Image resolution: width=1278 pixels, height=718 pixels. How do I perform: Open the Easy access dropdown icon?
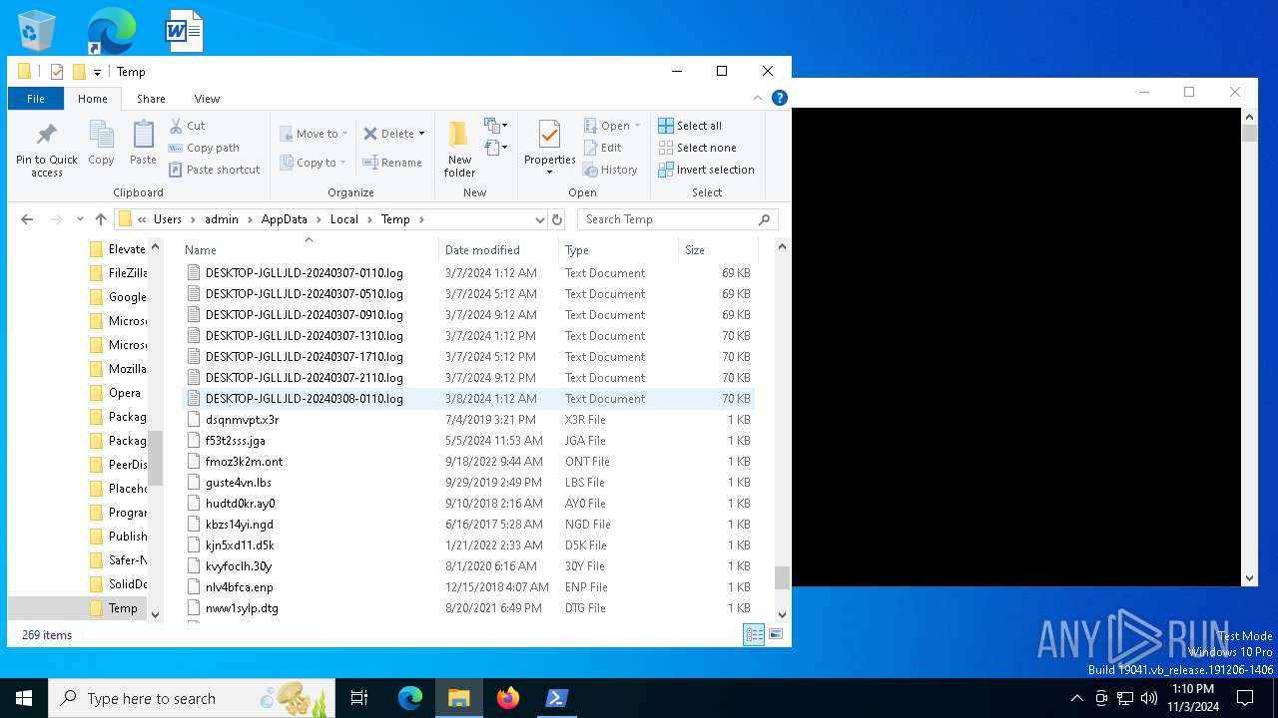(496, 148)
